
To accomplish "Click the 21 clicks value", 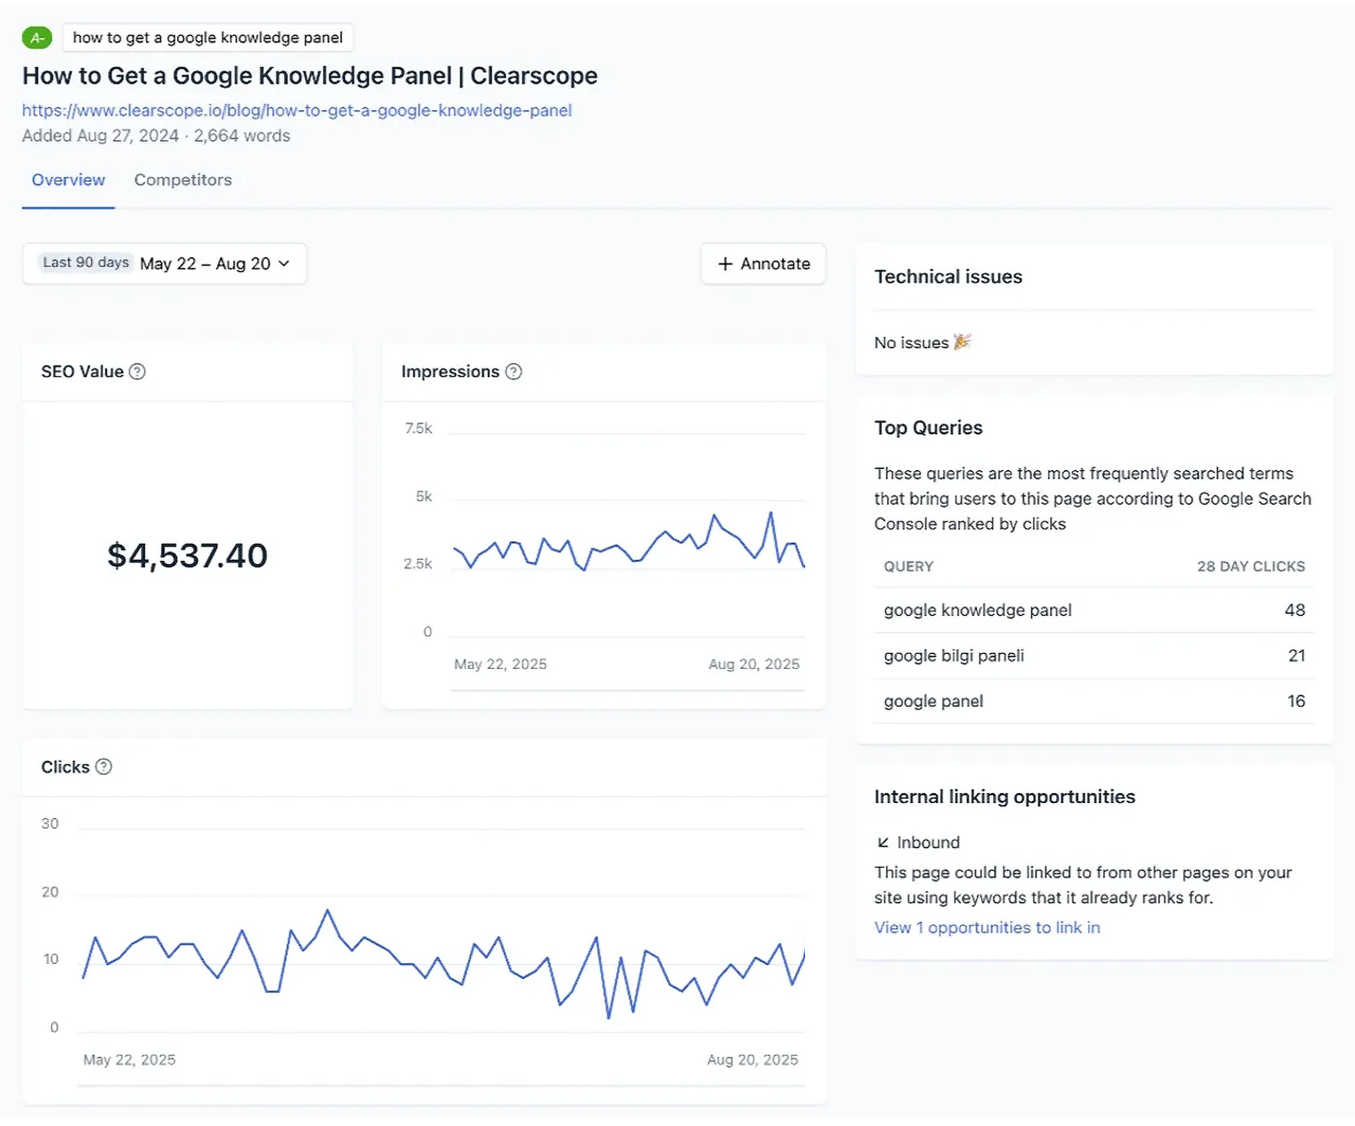I will pos(1296,655).
